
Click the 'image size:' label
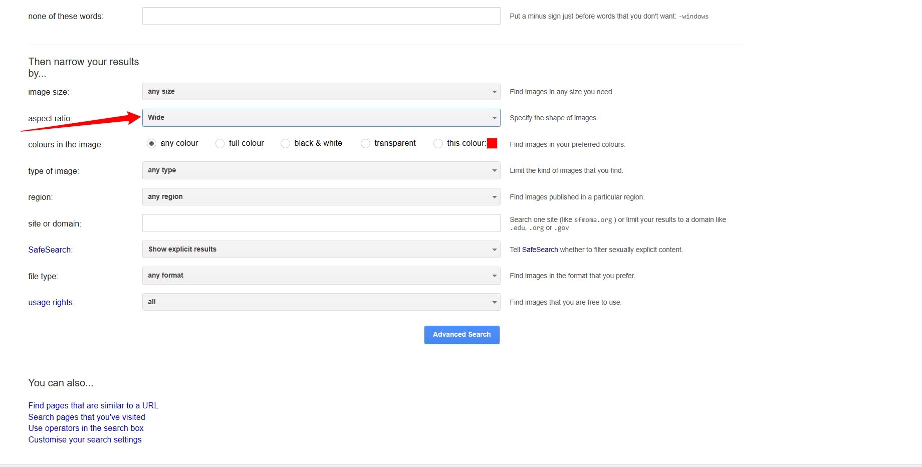[x=49, y=92]
